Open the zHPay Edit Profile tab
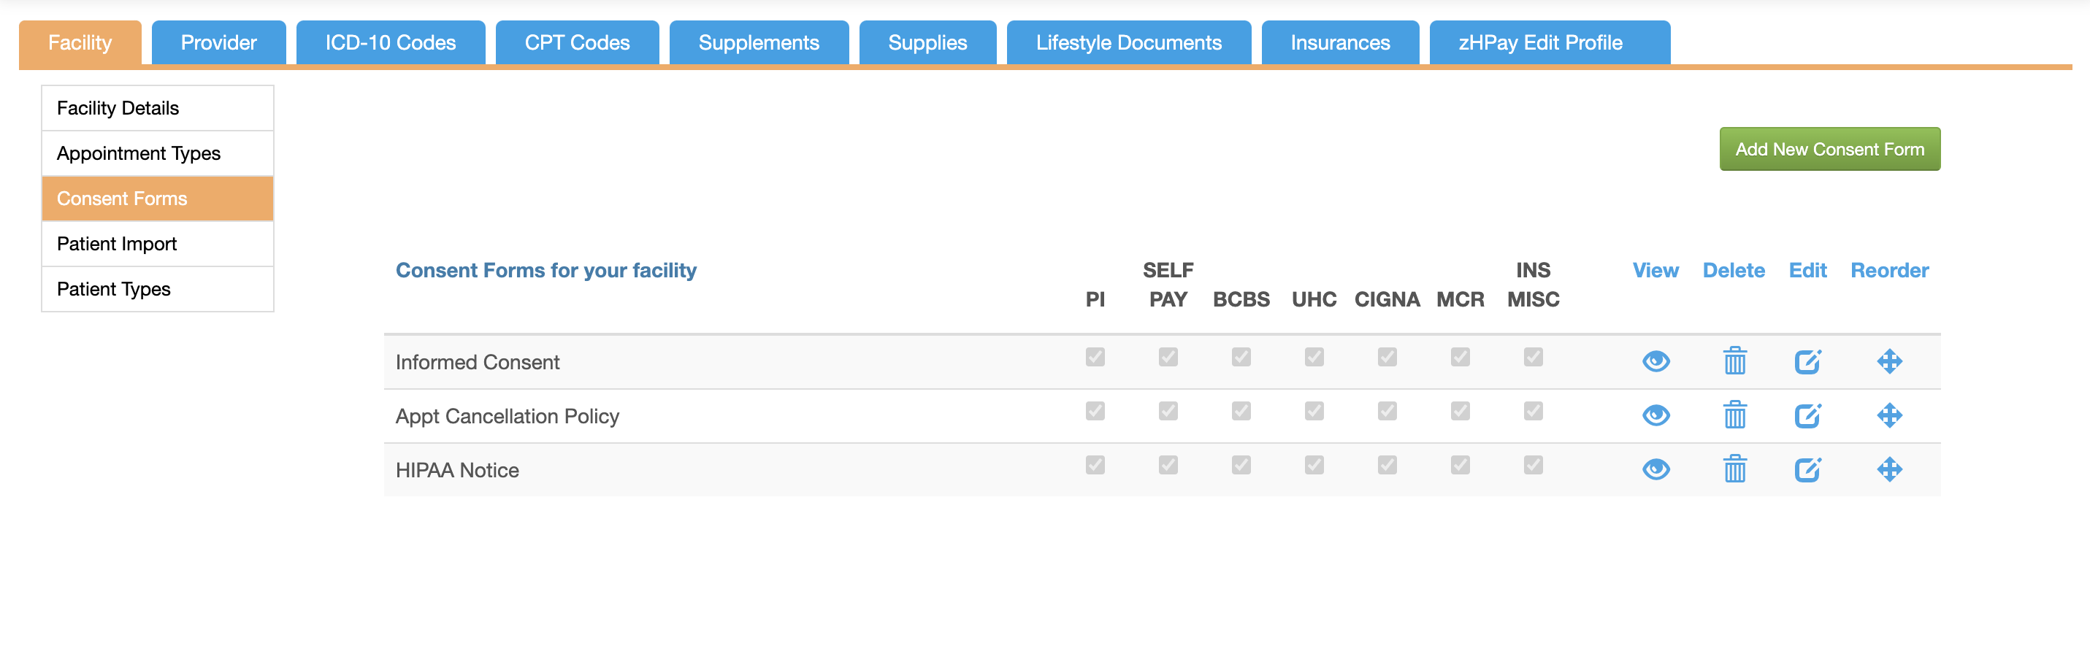 point(1549,42)
